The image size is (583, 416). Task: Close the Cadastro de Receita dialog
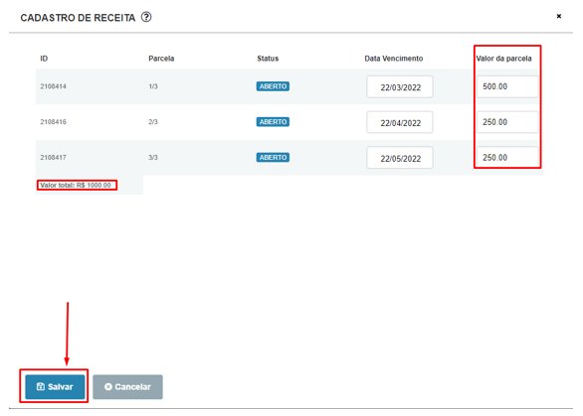(558, 16)
